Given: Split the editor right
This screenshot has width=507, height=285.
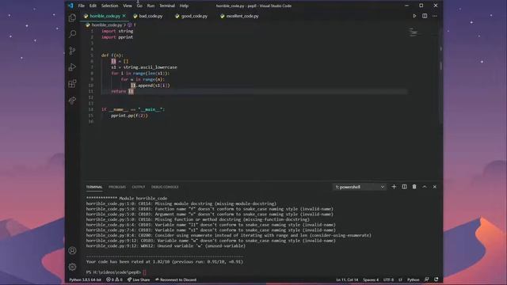Looking at the screenshot, I should tap(425, 16).
